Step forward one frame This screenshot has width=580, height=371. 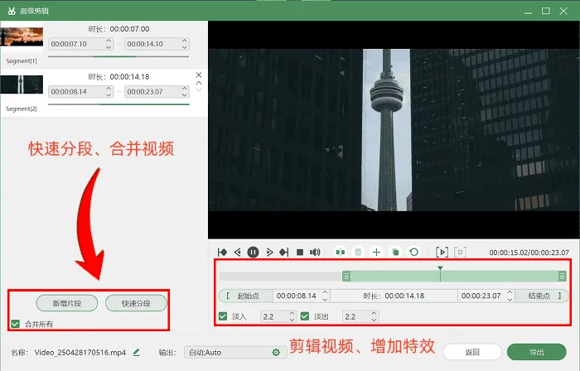269,253
